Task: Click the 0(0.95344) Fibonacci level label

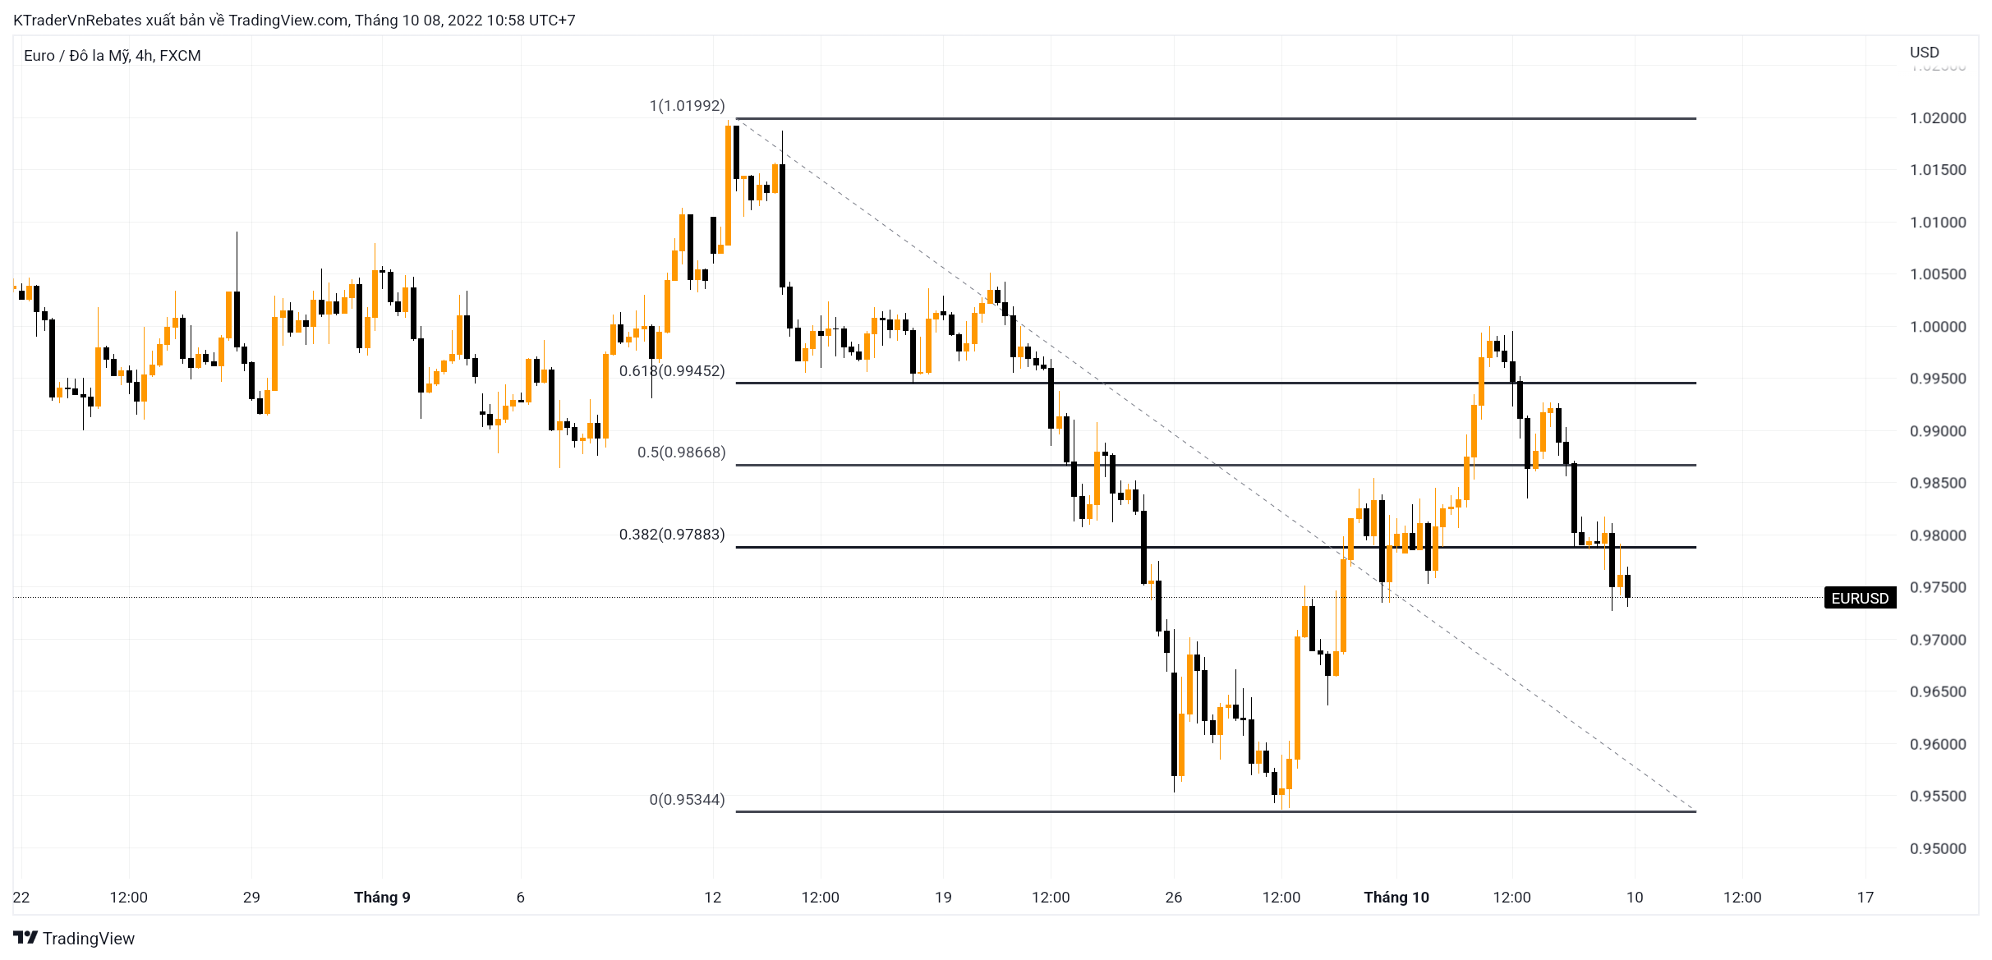Action: click(687, 800)
